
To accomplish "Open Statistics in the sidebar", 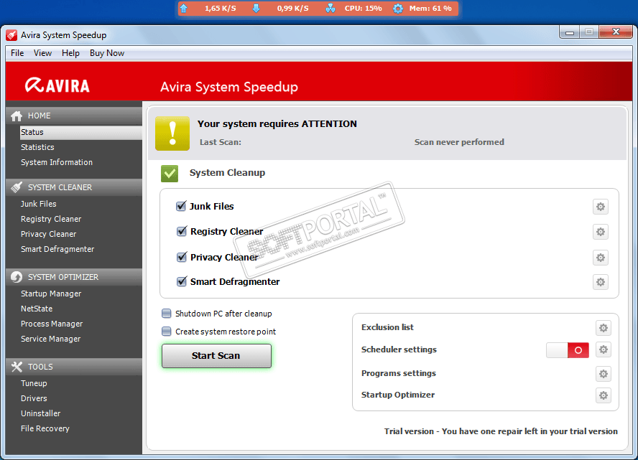I will 37,147.
